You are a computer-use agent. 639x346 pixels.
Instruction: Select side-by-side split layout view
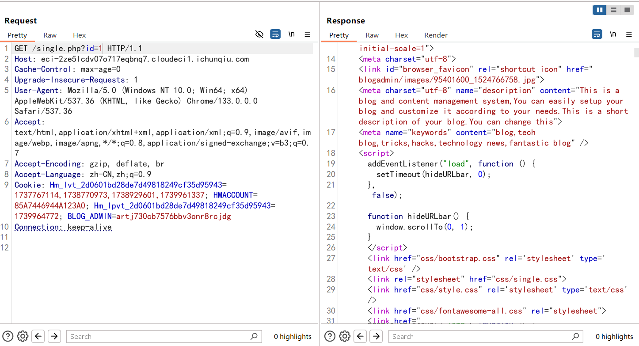(x=599, y=10)
